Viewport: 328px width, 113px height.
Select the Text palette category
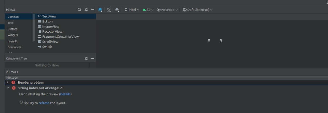18,23
